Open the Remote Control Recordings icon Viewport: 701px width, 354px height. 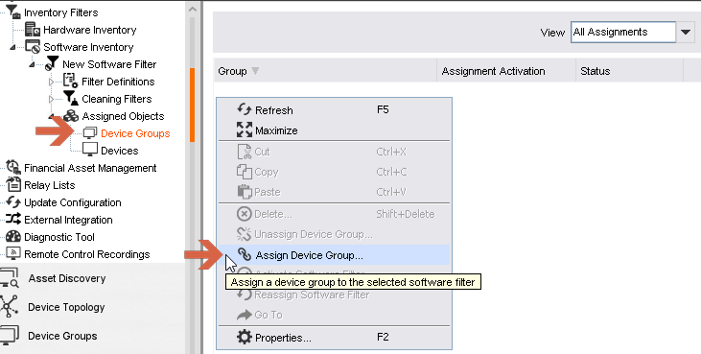[x=13, y=254]
